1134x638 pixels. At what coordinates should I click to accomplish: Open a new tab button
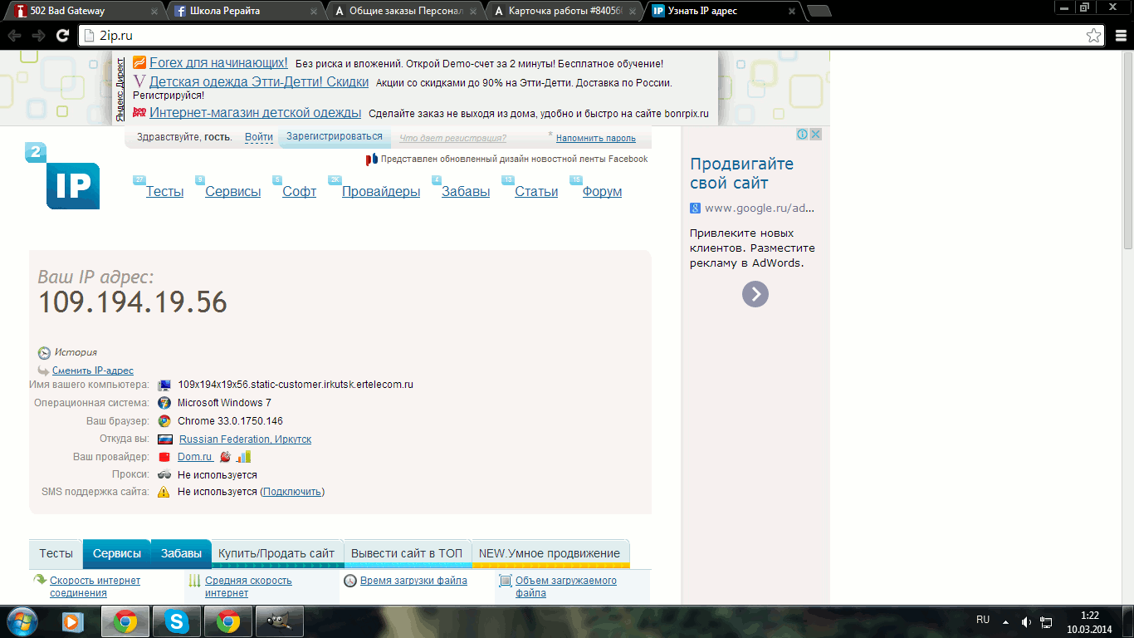(x=819, y=11)
